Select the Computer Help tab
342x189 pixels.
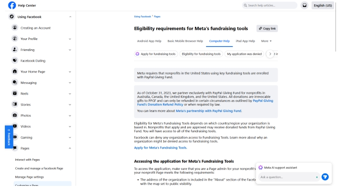point(220,41)
